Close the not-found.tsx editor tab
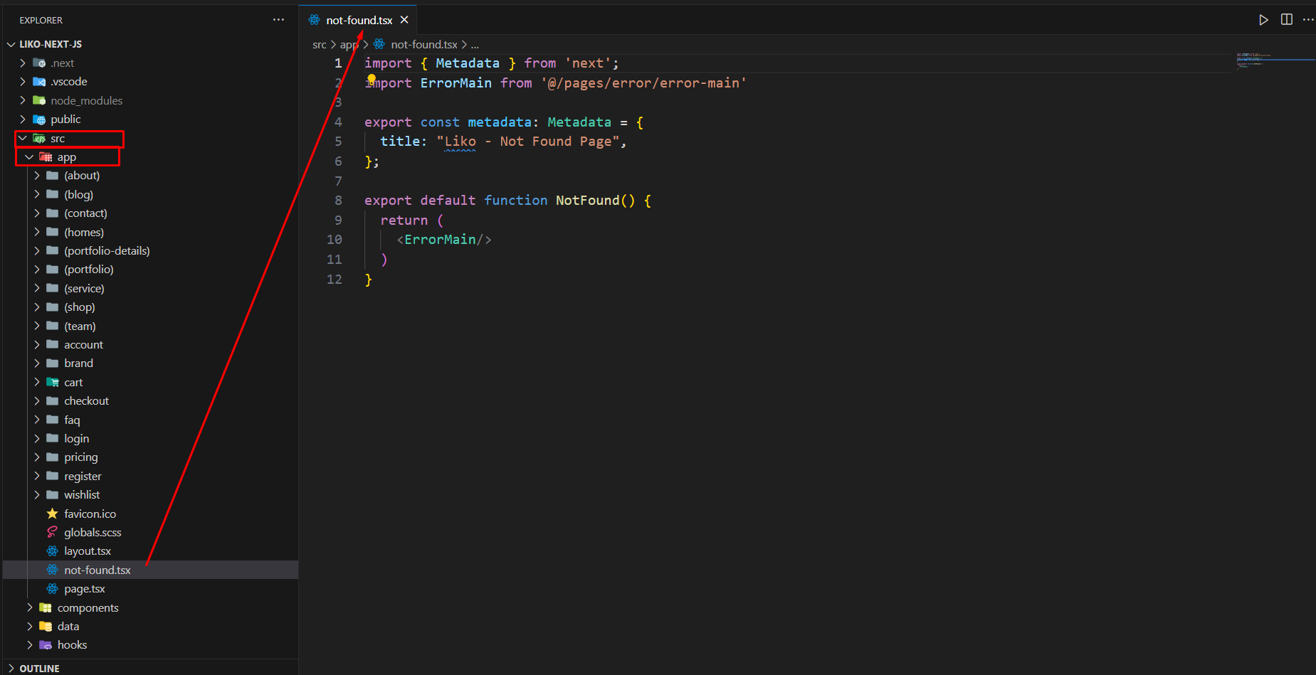This screenshot has width=1316, height=675. tap(404, 20)
